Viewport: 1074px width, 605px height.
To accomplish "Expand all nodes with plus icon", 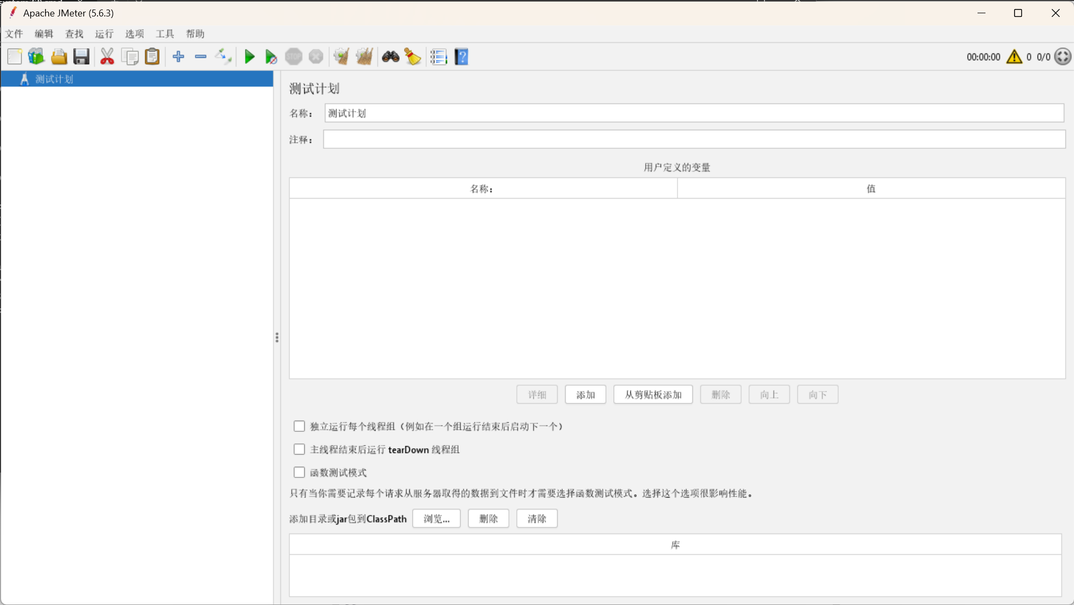I will [178, 57].
